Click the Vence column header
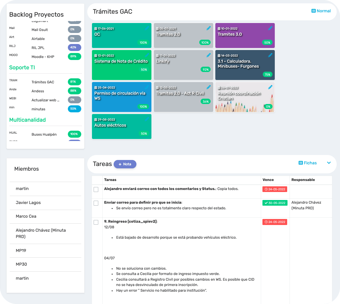 click(x=268, y=180)
